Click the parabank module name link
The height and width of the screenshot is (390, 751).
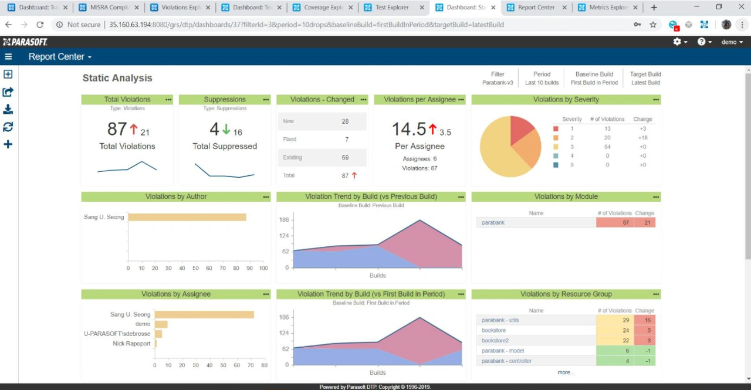tap(493, 223)
